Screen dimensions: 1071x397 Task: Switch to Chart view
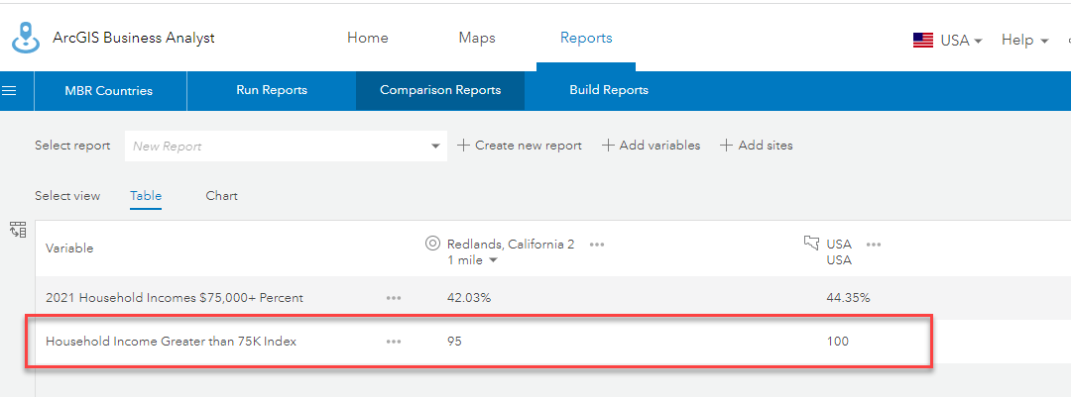pos(222,196)
